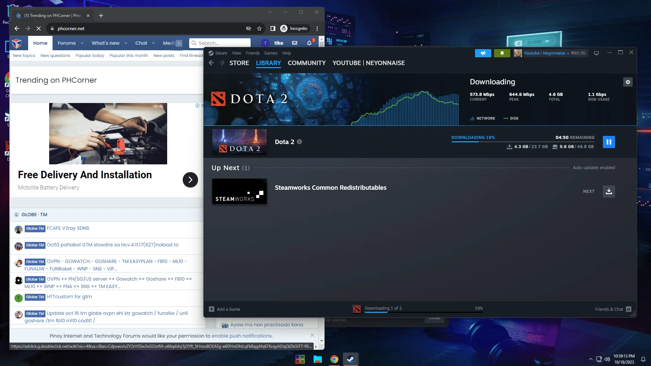This screenshot has width=651, height=366.
Task: Open New posts link
Action: tap(164, 56)
